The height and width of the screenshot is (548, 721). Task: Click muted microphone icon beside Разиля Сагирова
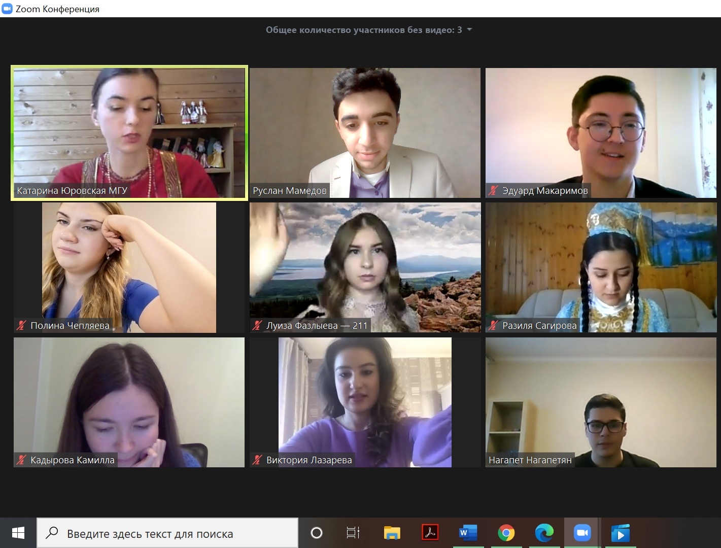tap(493, 325)
